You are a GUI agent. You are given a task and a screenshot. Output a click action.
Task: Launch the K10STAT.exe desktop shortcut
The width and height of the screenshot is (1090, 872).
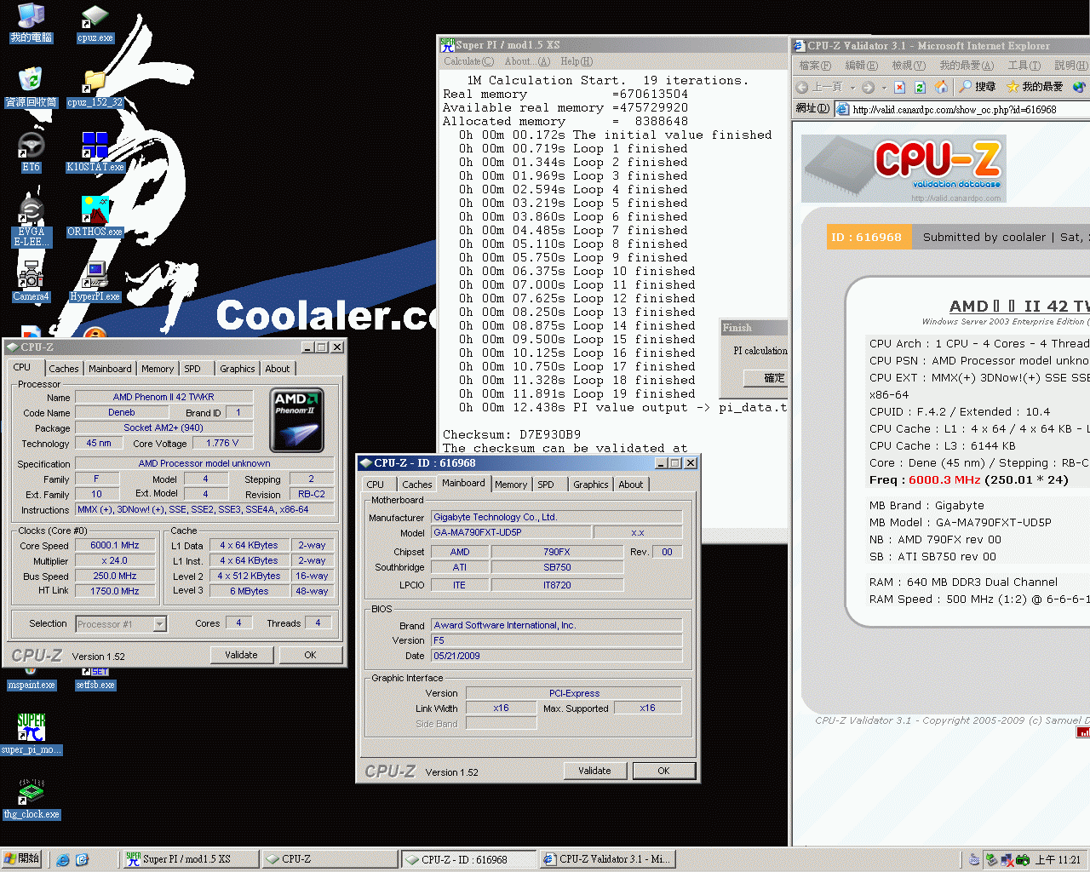point(95,152)
